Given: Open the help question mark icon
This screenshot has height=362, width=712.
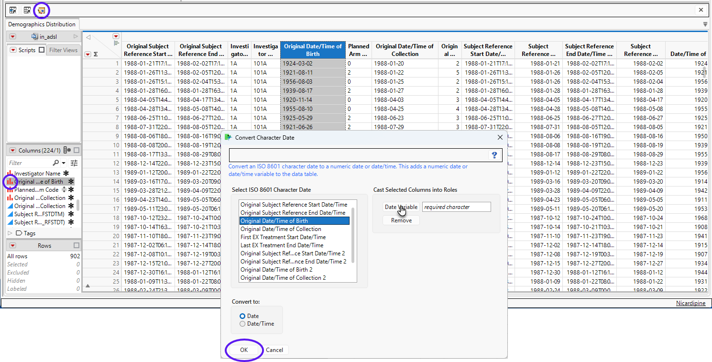Looking at the screenshot, I should [494, 155].
